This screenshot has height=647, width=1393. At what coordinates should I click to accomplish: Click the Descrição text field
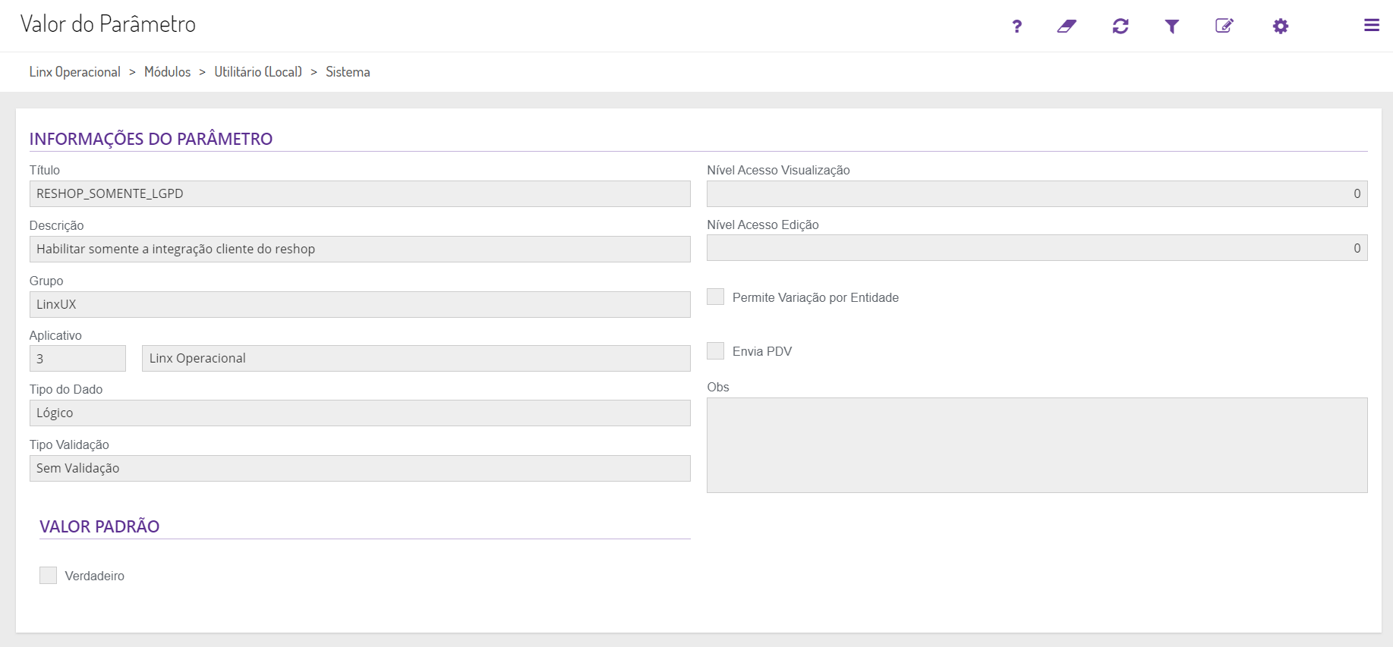click(x=360, y=250)
